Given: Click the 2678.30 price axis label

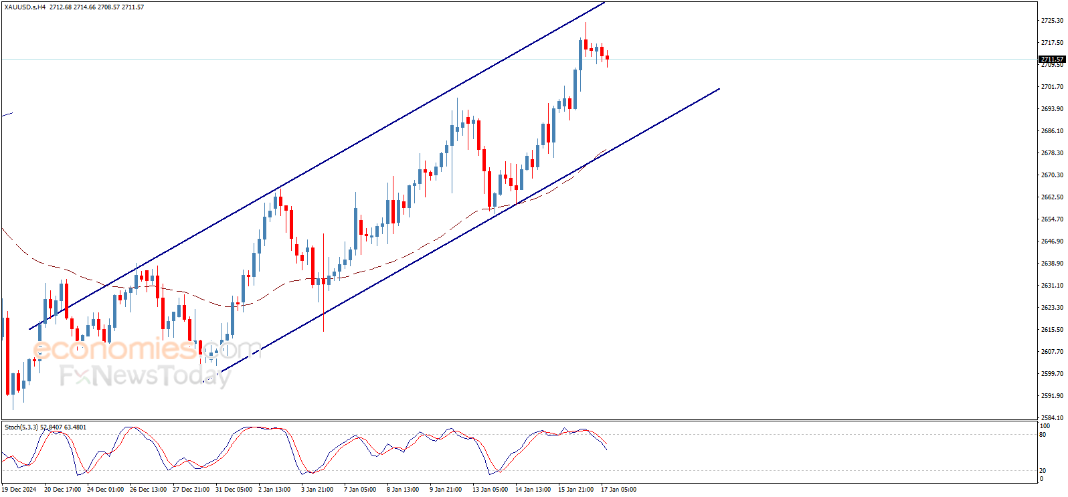Looking at the screenshot, I should [x=1052, y=153].
